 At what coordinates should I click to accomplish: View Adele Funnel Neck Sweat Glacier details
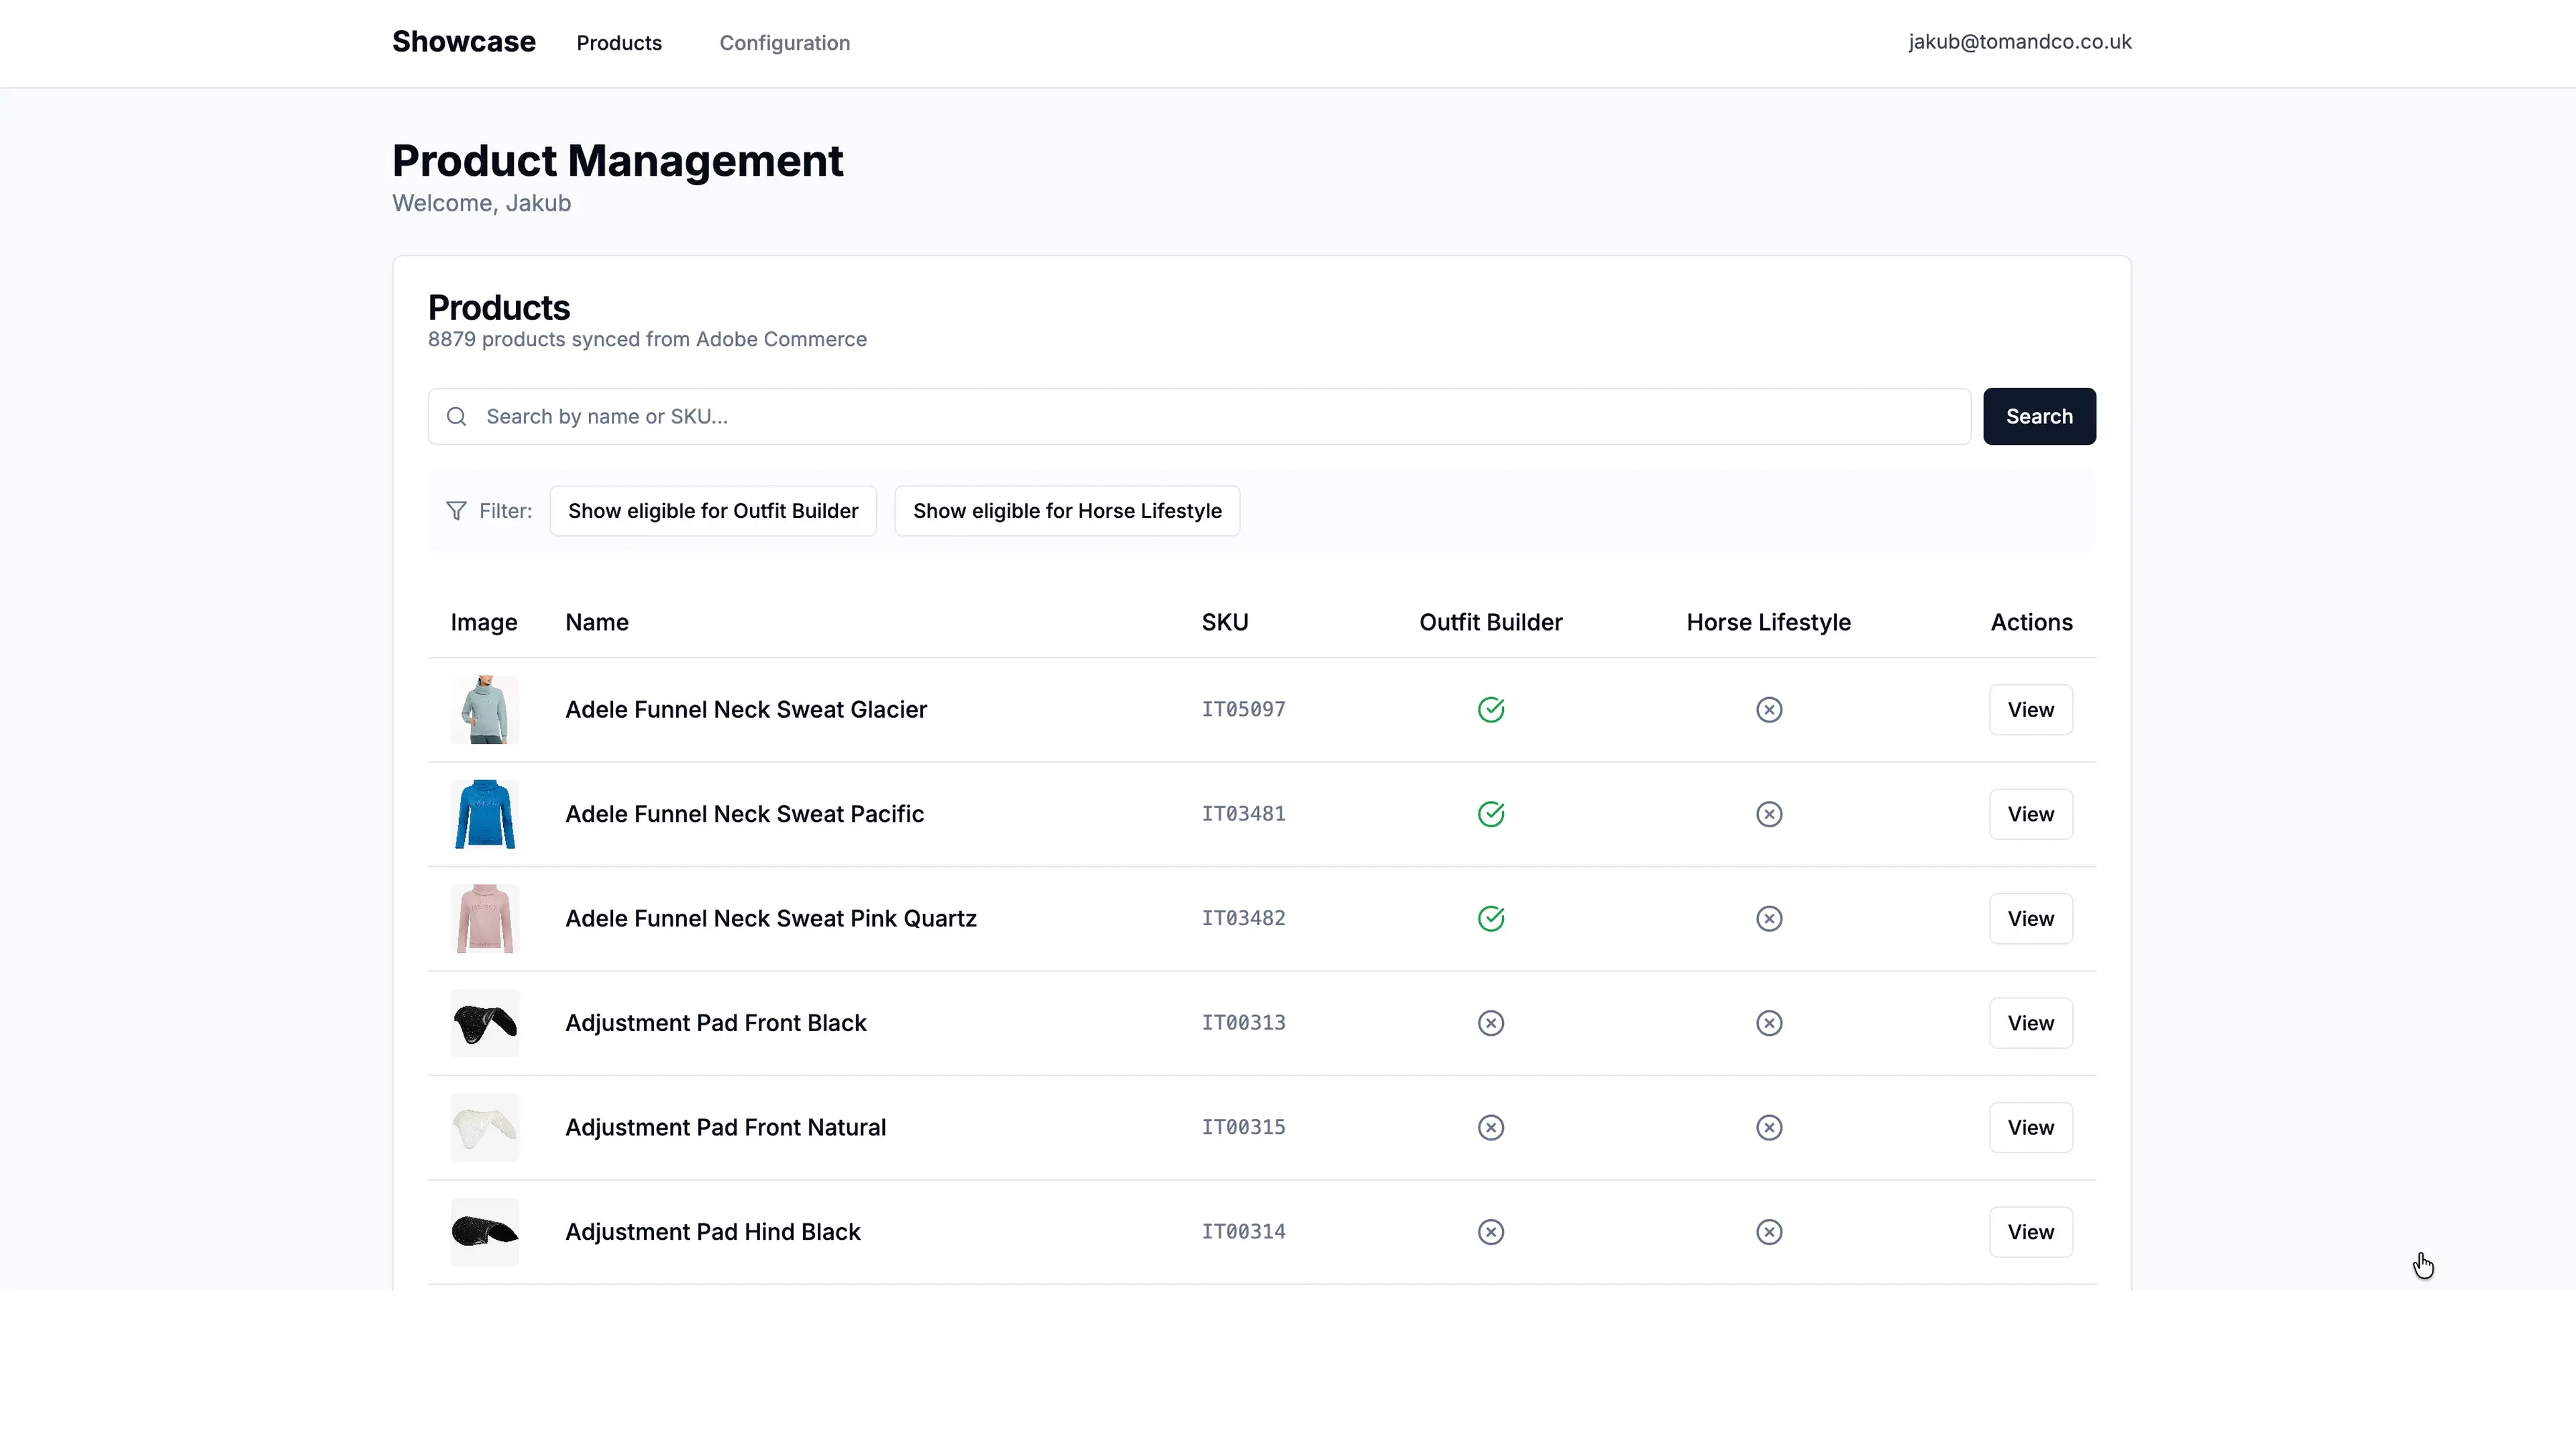tap(2030, 709)
